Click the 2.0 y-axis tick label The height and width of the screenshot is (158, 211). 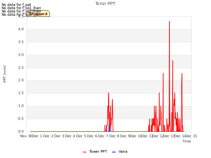pyautogui.click(x=21, y=80)
